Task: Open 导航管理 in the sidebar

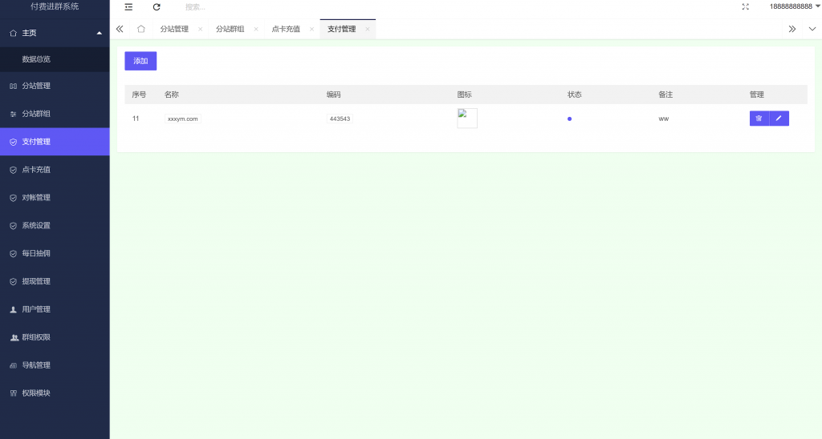Action: (x=55, y=365)
